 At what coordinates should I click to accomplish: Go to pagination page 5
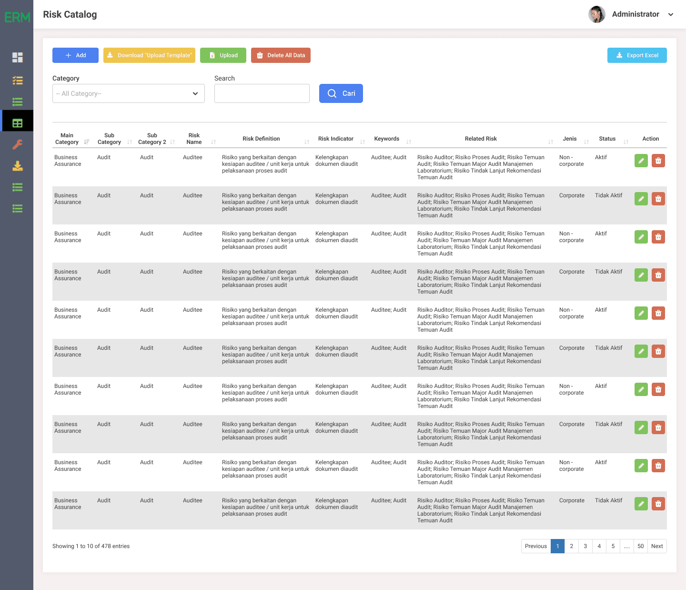tap(613, 546)
